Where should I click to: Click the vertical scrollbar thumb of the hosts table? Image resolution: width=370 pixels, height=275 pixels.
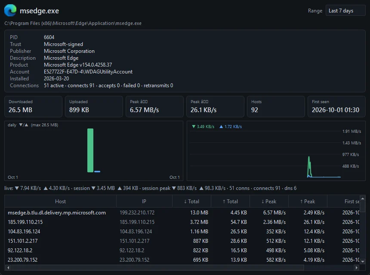coord(362,207)
